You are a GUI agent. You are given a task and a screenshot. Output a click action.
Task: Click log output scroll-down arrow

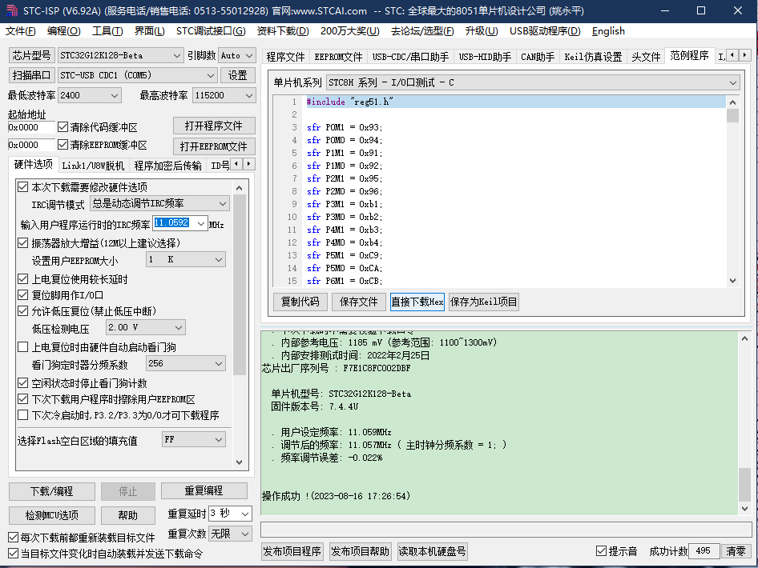tap(744, 509)
